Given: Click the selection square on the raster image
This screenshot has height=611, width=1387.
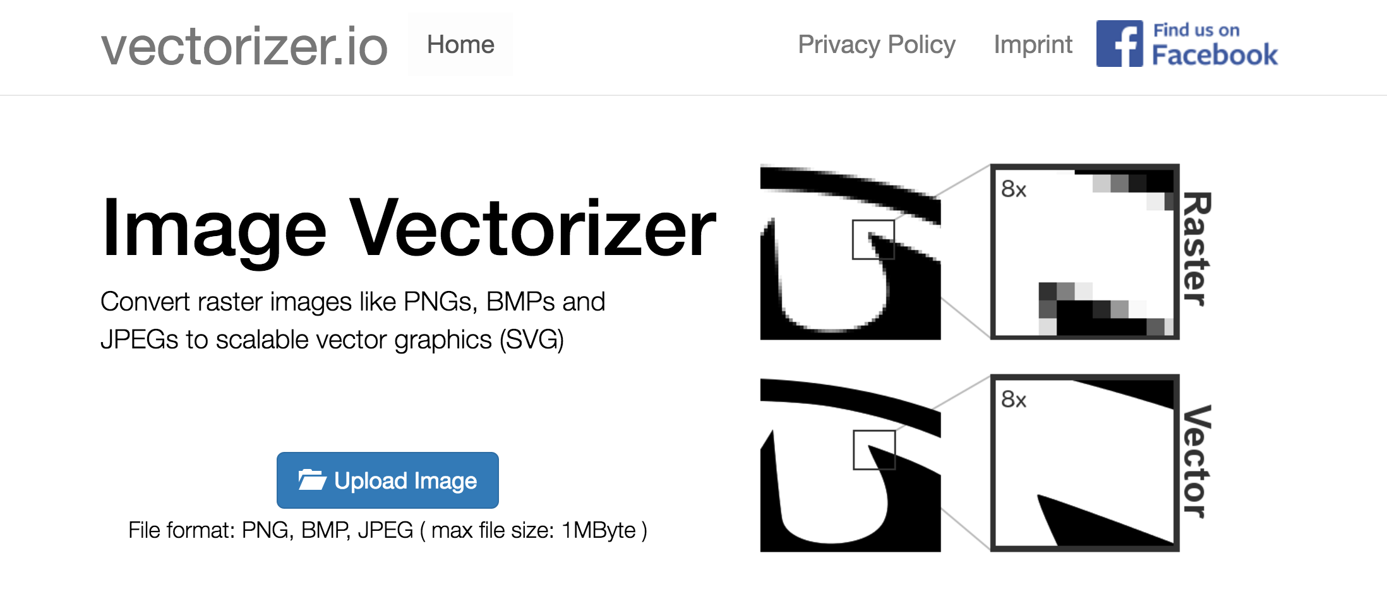Looking at the screenshot, I should tap(874, 240).
